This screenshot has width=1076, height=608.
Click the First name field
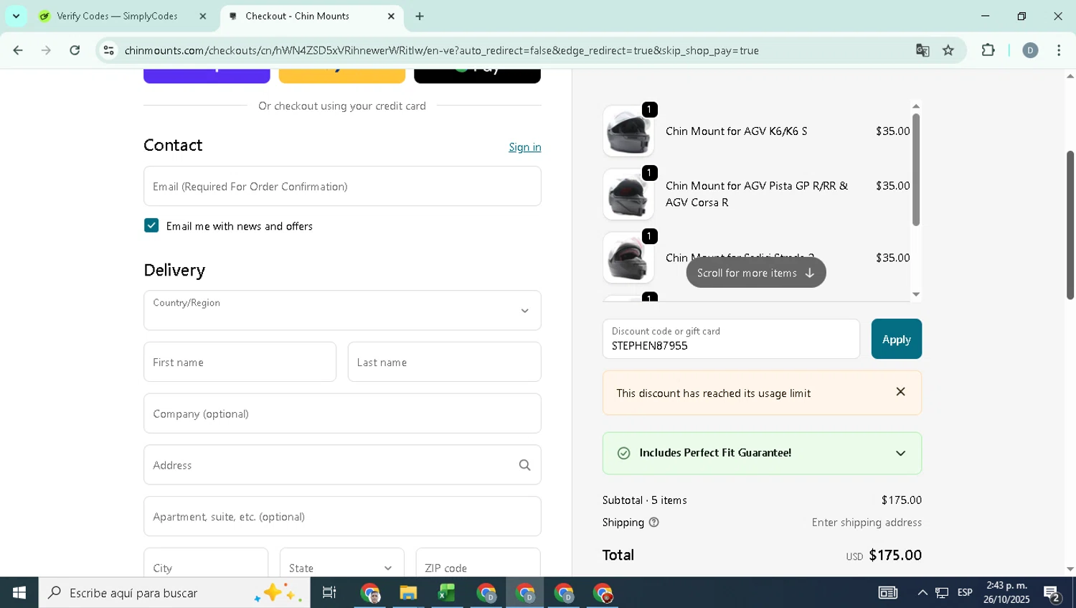(x=240, y=362)
